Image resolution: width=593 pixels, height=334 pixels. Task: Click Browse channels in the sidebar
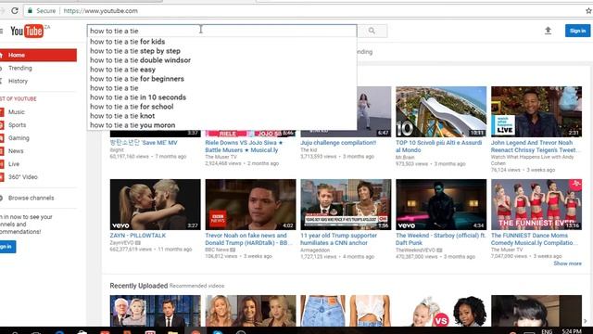31,198
